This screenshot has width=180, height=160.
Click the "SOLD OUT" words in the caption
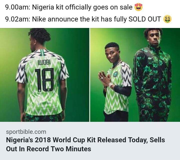pos(144,19)
